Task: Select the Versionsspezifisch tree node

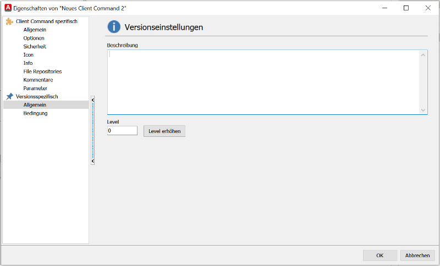Action: [x=37, y=96]
